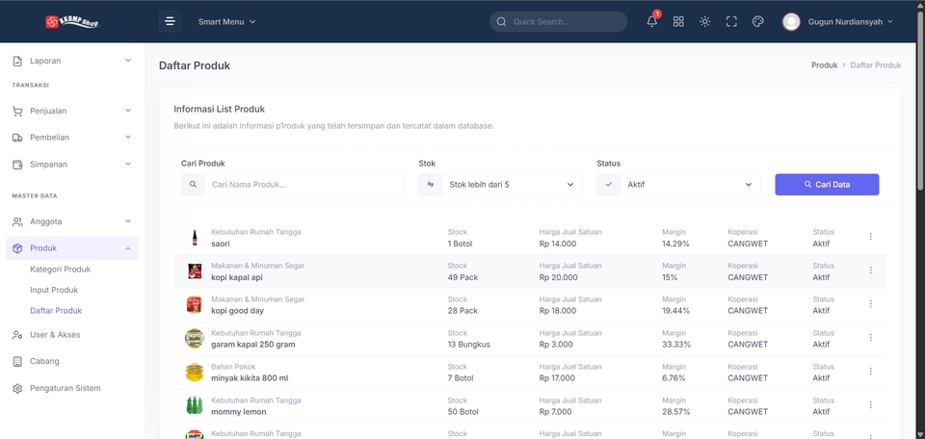Open three-dot menu for saori row
This screenshot has height=439, width=925.
tap(870, 236)
